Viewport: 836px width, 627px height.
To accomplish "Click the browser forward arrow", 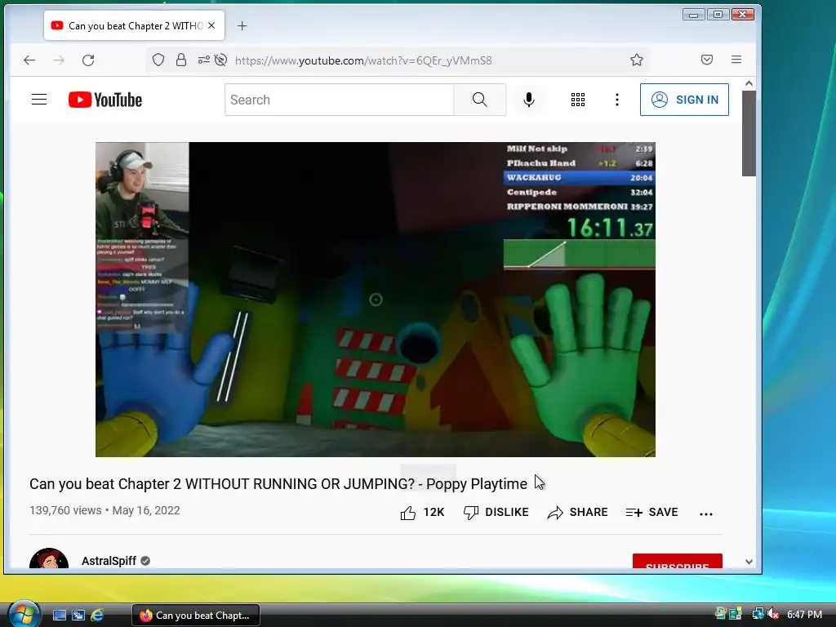I will pos(59,60).
